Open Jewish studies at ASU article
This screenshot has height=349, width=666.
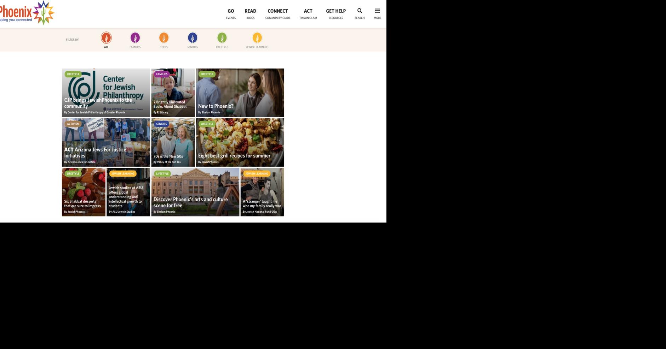[x=128, y=192]
